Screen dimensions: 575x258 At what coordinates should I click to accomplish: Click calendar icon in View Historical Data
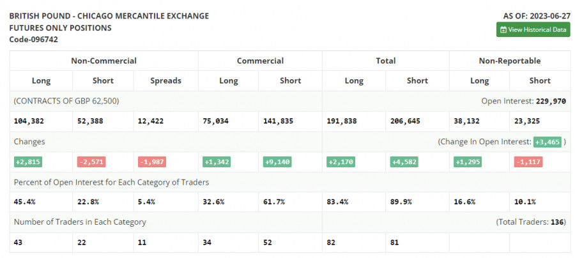pos(503,29)
